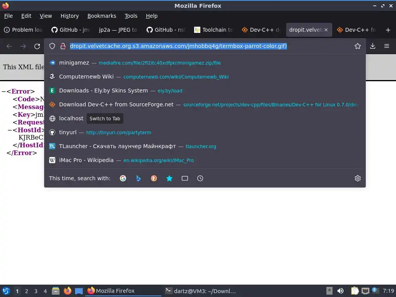Close the dropit.velvetcache tab
396x297 pixels.
[x=326, y=30]
